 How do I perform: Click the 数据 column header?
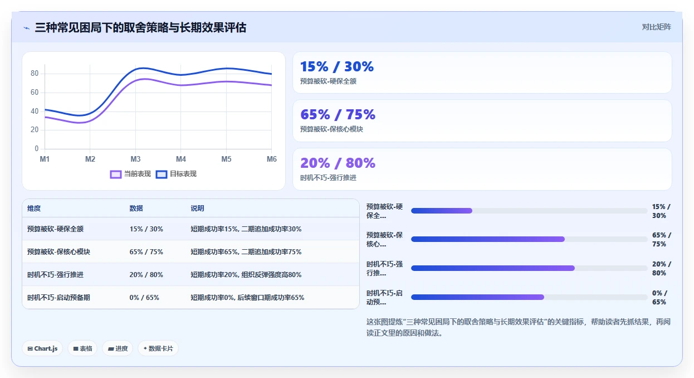[136, 209]
